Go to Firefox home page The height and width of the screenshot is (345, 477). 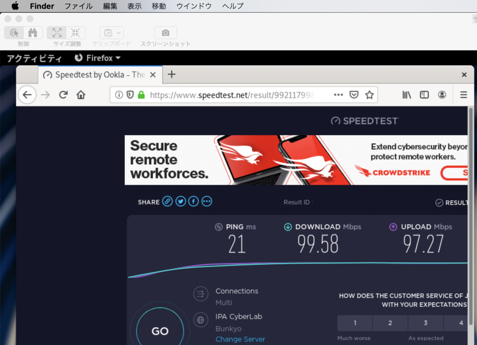[x=81, y=95]
